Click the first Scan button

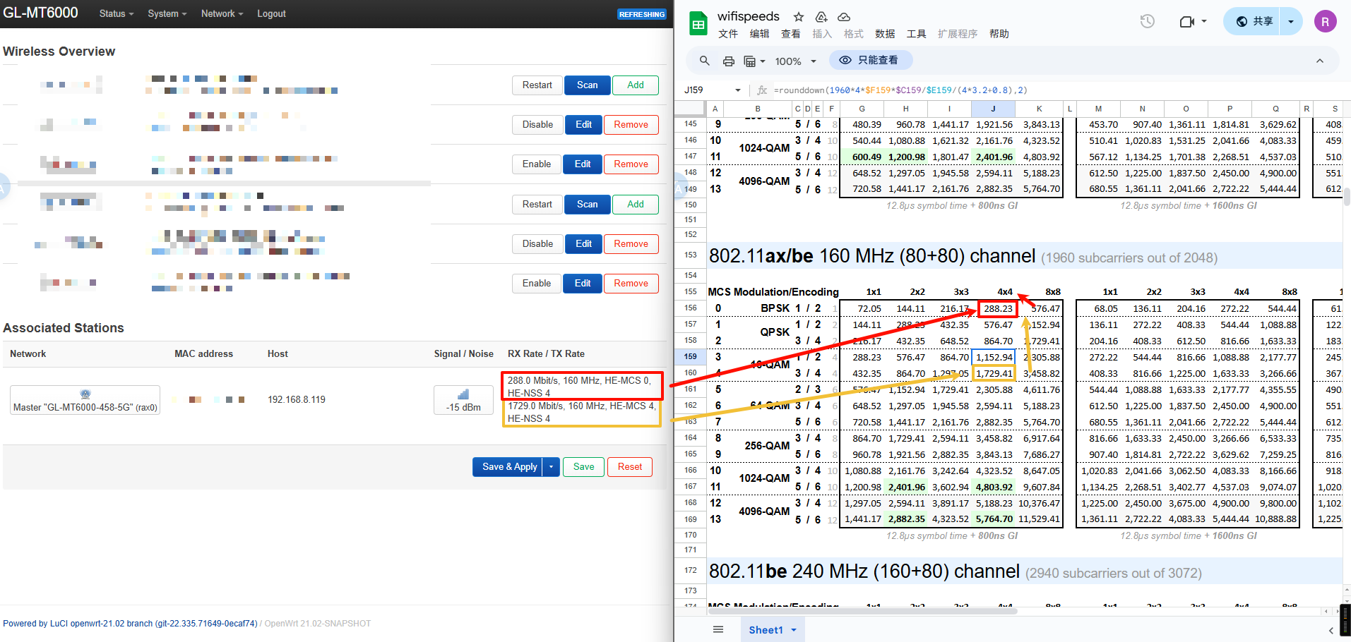tap(587, 85)
